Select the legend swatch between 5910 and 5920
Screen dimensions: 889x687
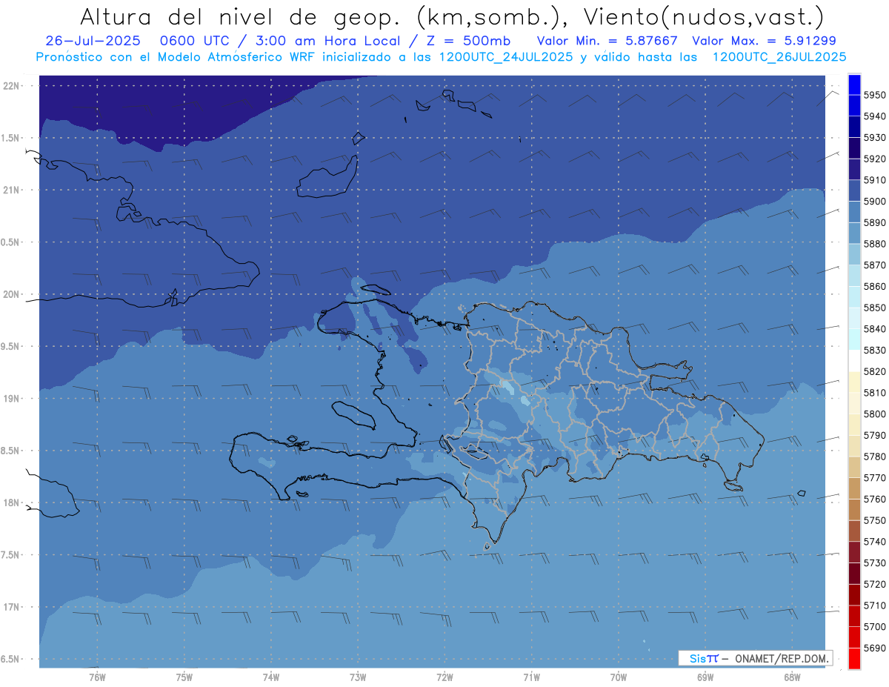854,170
